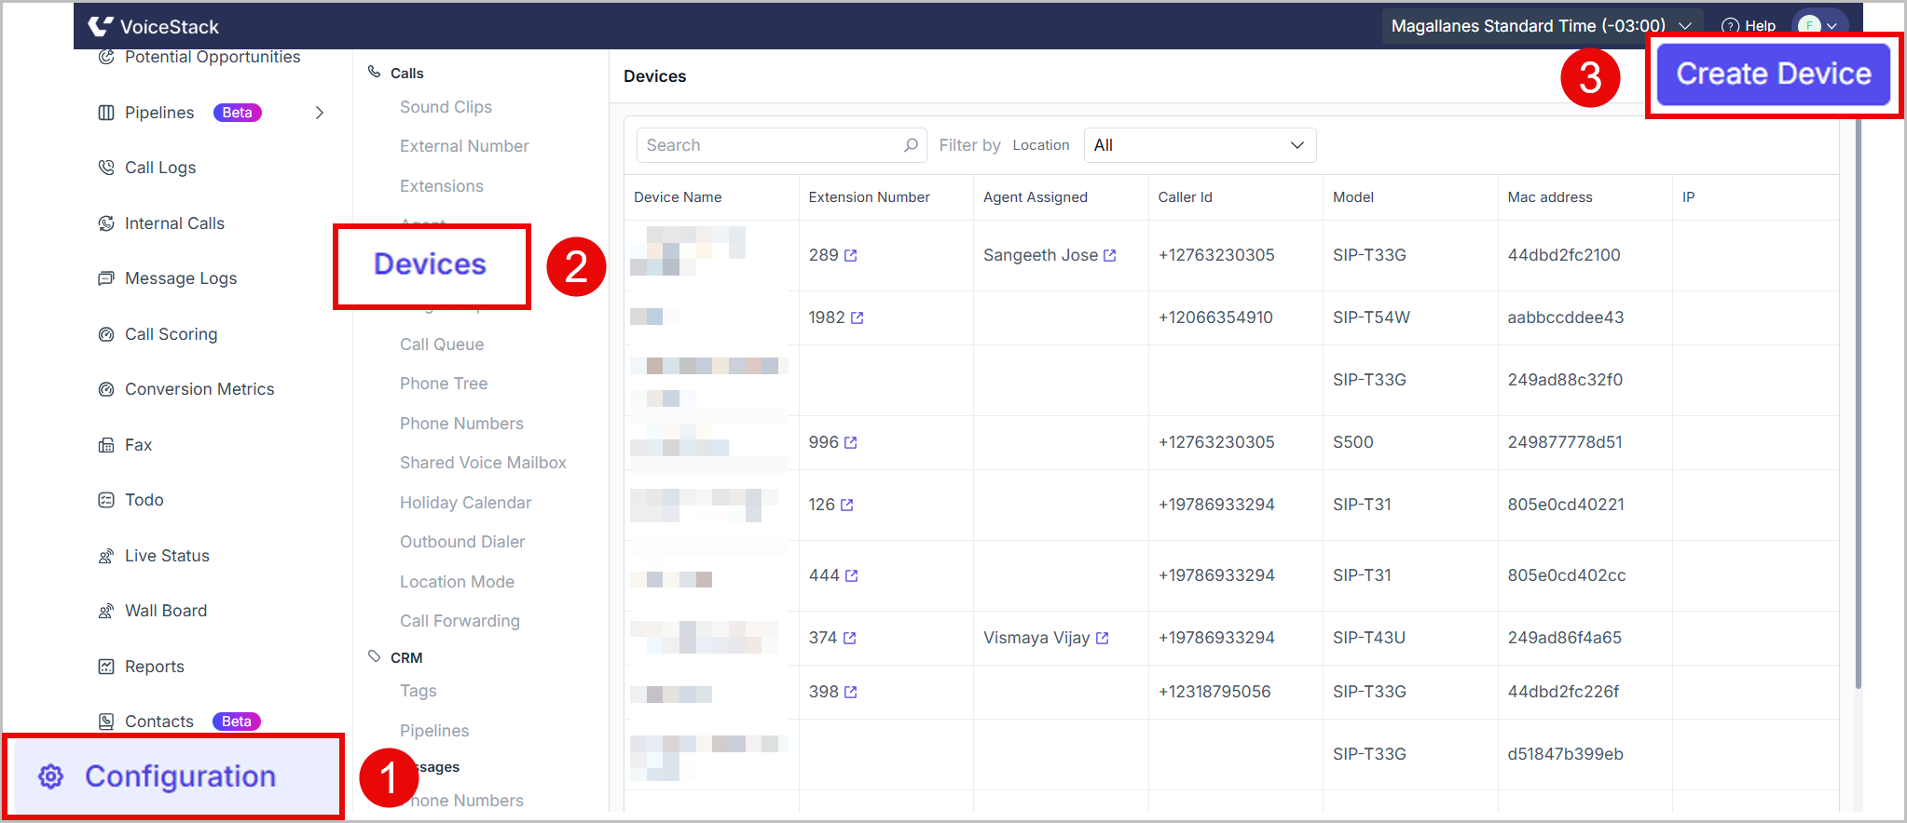This screenshot has width=1907, height=823.
Task: Go to Call Logs page
Action: point(160,168)
